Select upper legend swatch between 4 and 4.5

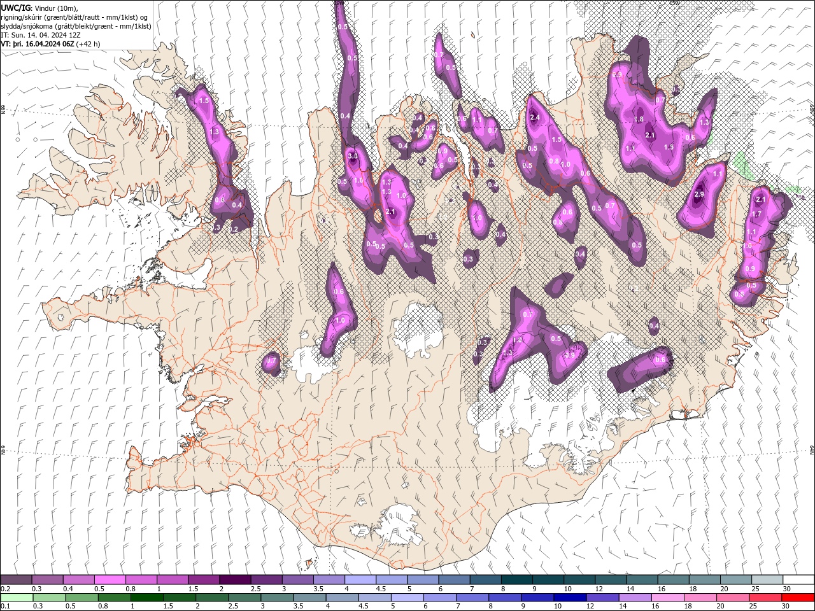360,579
